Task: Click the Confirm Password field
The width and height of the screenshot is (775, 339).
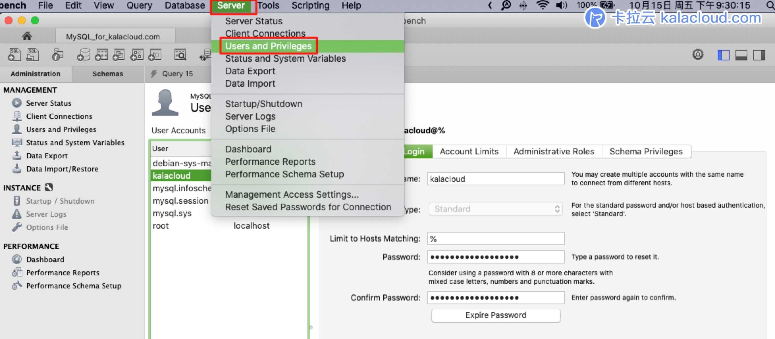Action: (496, 298)
